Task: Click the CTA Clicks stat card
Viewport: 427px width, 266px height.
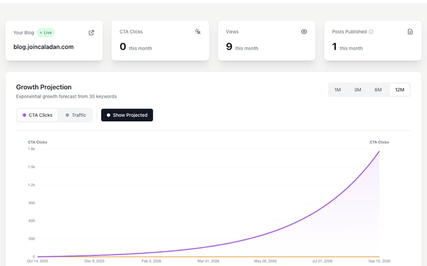Action: [x=160, y=40]
